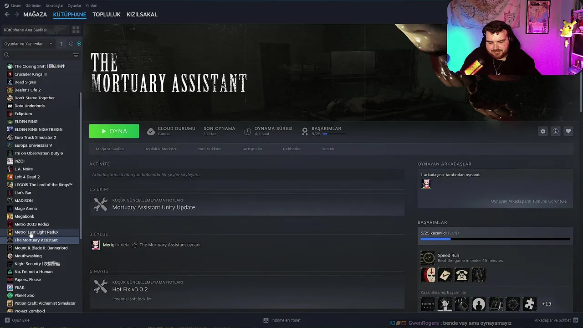
Task: Click the library search magnifier icon
Action: pos(7,55)
